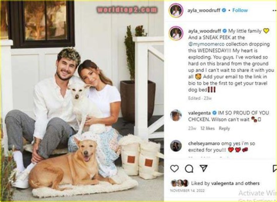Open ayla_woodruff profile picture in header
Image resolution: width=277 pixels, height=202 pixels.
(176, 10)
